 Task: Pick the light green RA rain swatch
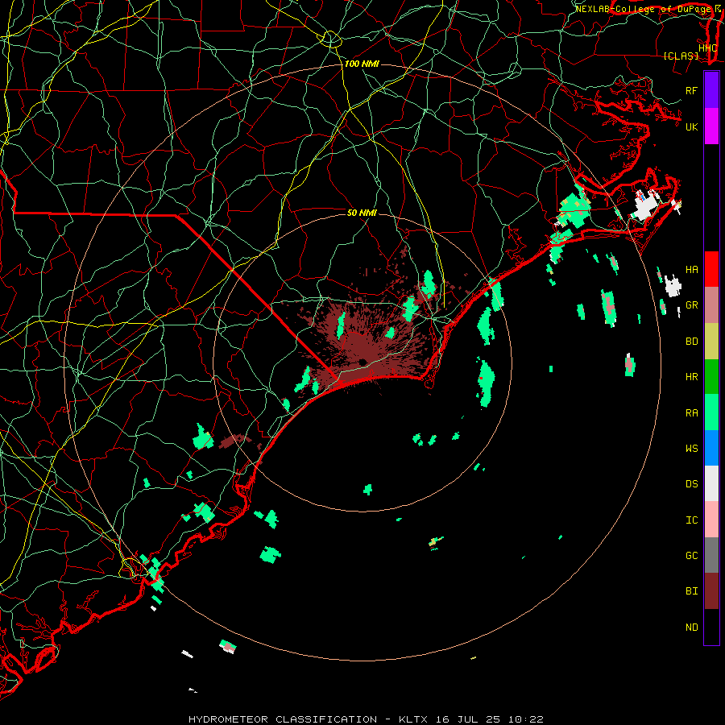click(x=711, y=412)
